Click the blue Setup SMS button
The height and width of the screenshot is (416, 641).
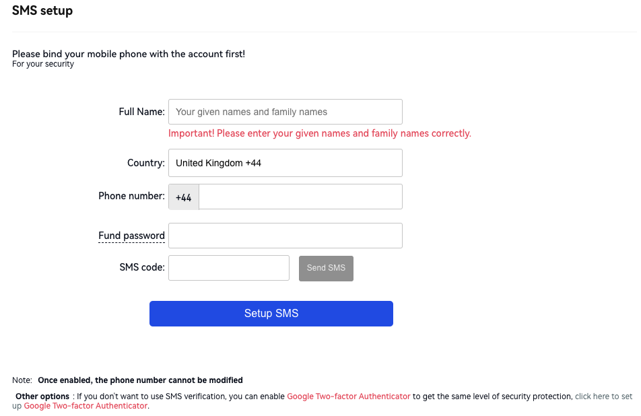coord(271,314)
